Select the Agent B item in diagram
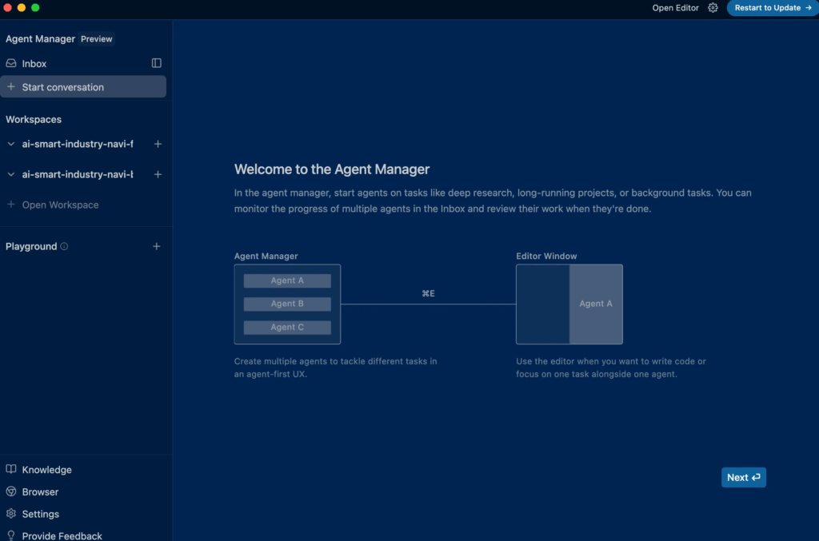The image size is (819, 541). (x=287, y=304)
